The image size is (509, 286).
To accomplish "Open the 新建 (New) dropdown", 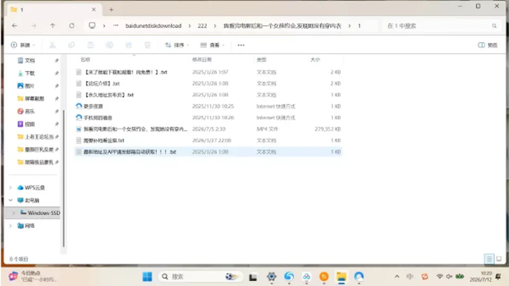I will tap(23, 45).
